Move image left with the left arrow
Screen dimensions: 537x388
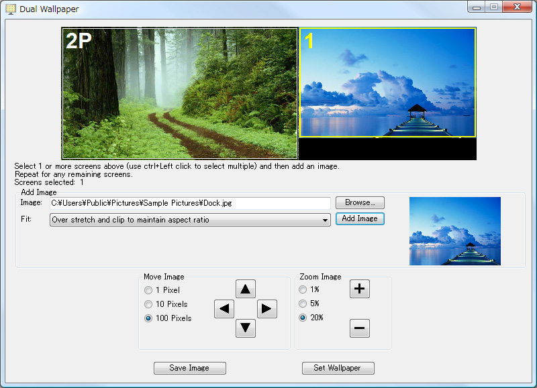coord(224,309)
